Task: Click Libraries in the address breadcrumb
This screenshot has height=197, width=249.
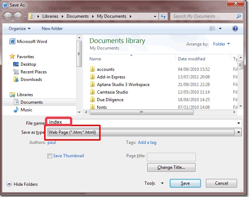Action: [50, 16]
